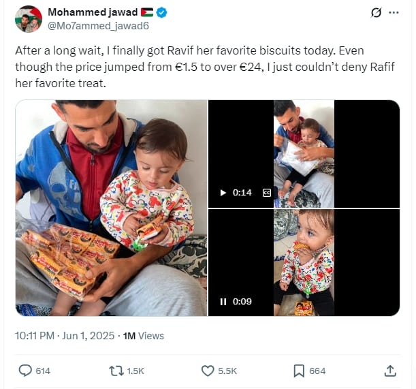Like the post with heart icon
This screenshot has height=389, width=416.
coord(208,371)
